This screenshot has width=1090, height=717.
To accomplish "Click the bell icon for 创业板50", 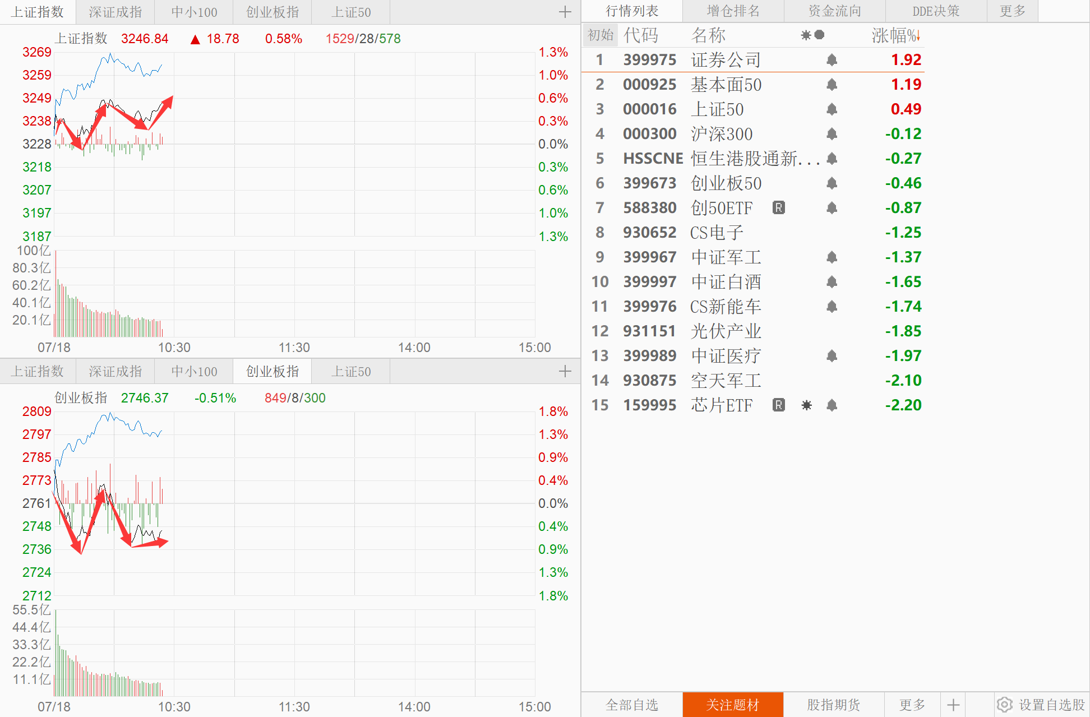I will click(x=832, y=183).
